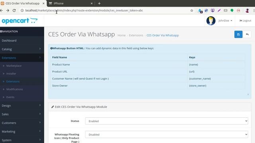Image resolution: width=255 pixels, height=143 pixels.
Task: Click the info icon before Whatsapp Button HTML
Action: tap(51, 48)
